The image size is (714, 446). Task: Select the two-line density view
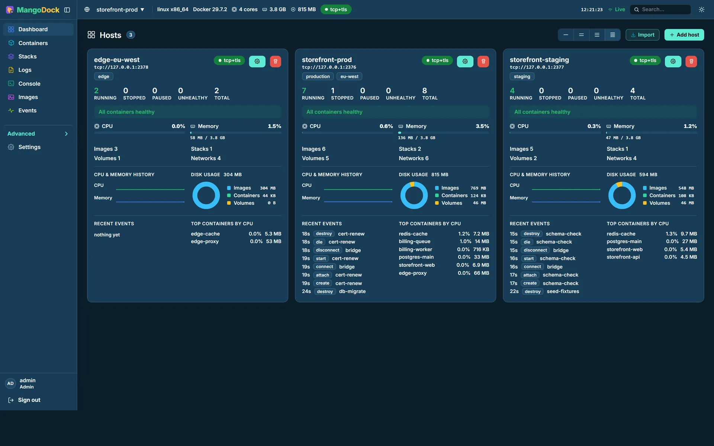(x=581, y=35)
